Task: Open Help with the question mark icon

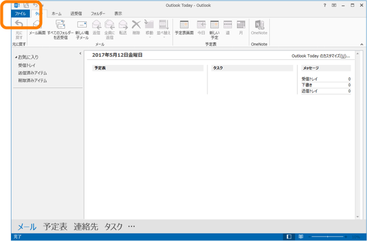Action: pyautogui.click(x=325, y=5)
